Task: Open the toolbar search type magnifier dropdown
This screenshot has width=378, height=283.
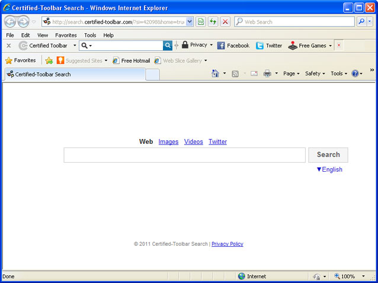Action: (x=87, y=46)
